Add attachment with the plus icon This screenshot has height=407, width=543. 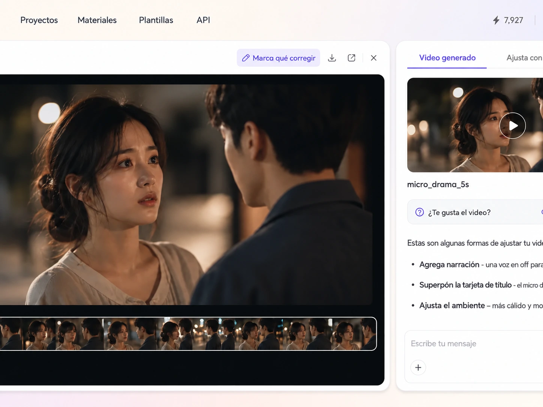tap(418, 367)
